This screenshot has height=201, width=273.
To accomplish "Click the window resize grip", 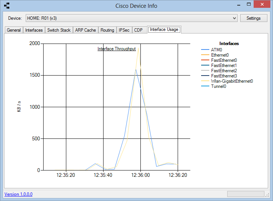I will [x=267, y=195].
